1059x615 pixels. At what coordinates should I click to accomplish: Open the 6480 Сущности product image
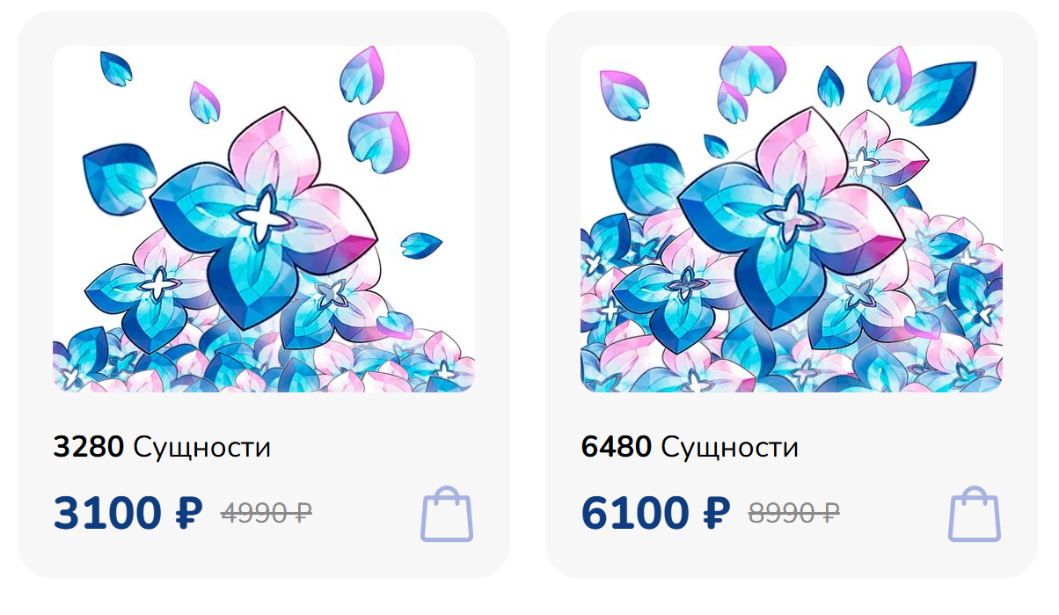point(792,219)
